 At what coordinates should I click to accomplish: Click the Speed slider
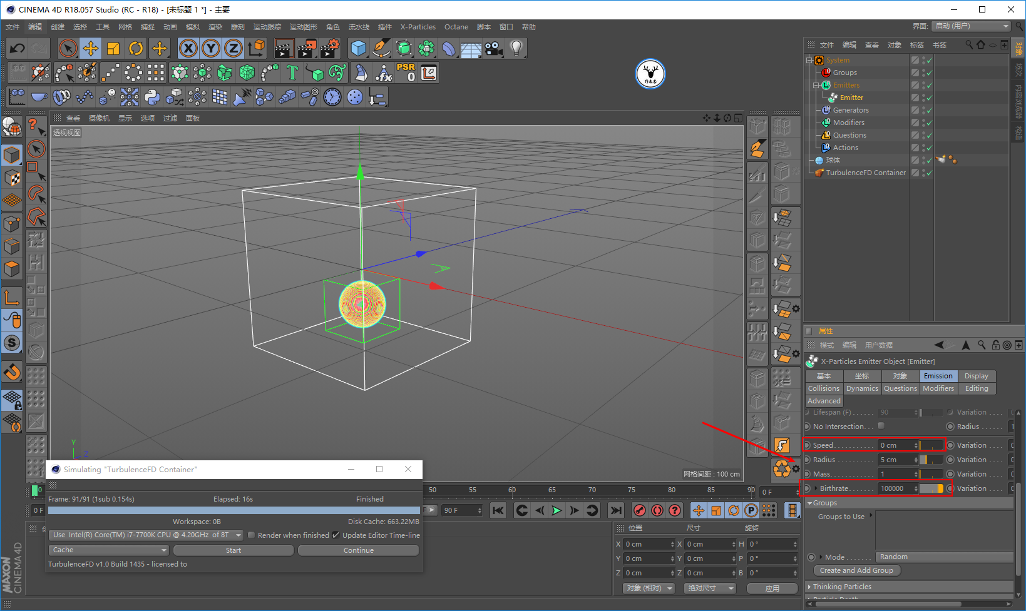(x=931, y=445)
